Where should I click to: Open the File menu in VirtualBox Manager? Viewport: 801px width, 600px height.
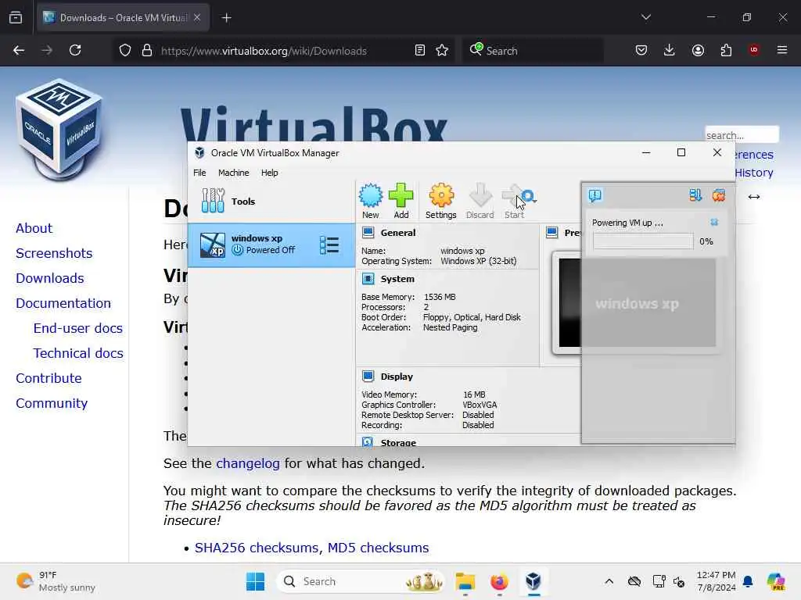tap(199, 173)
